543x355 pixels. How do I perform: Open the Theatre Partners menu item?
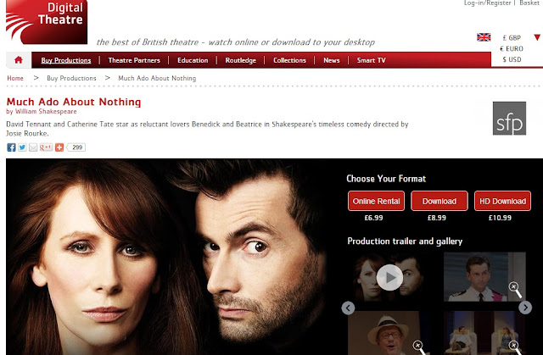[x=134, y=60]
